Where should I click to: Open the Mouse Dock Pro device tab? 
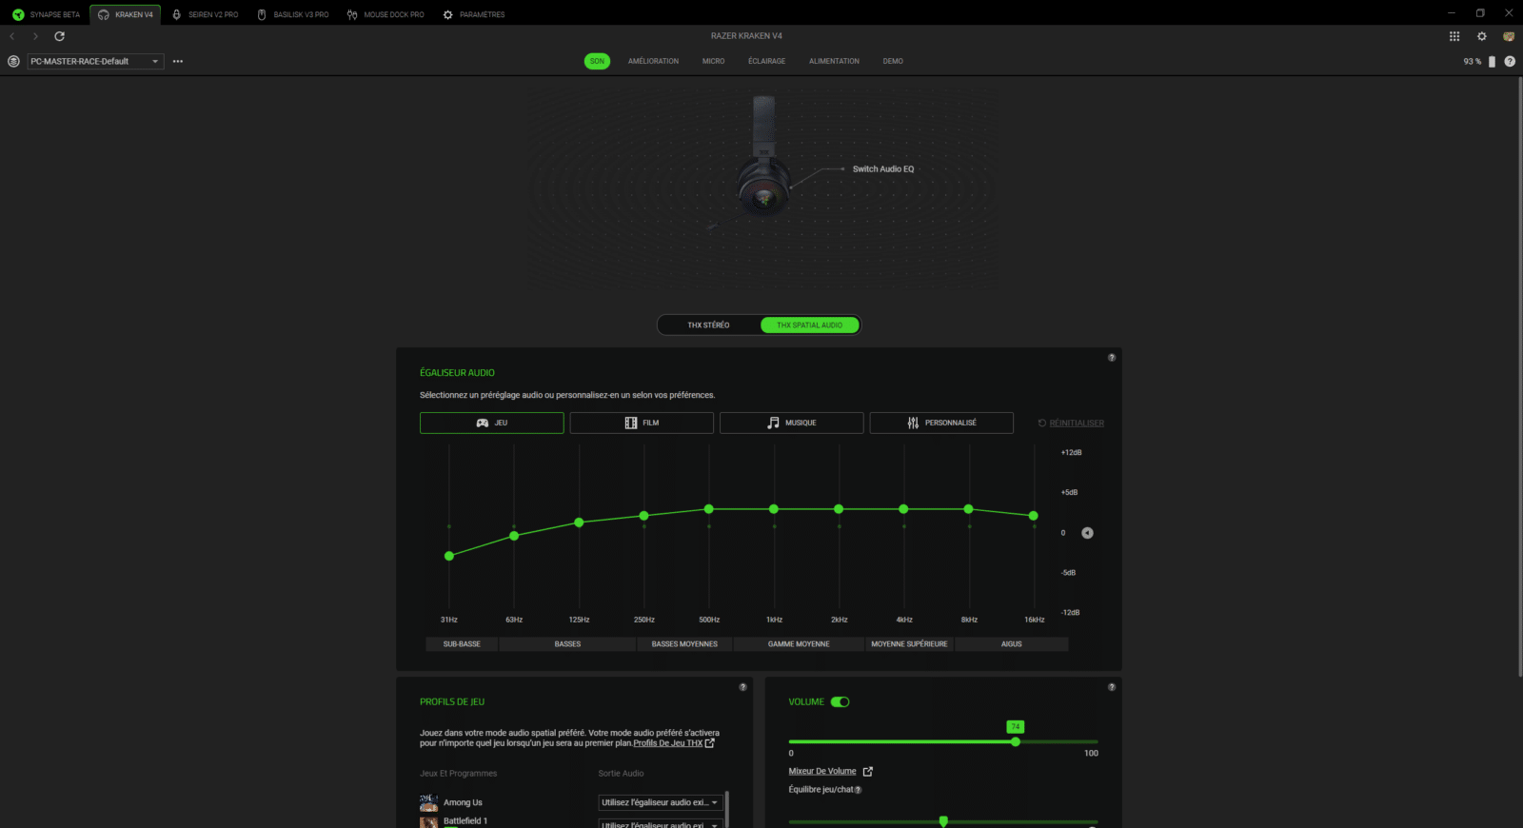pos(386,14)
